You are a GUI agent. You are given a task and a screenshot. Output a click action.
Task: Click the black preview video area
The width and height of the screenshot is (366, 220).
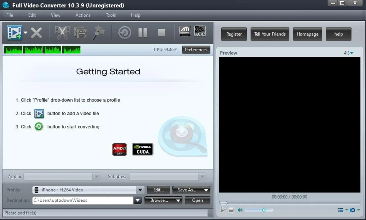coord(290,125)
